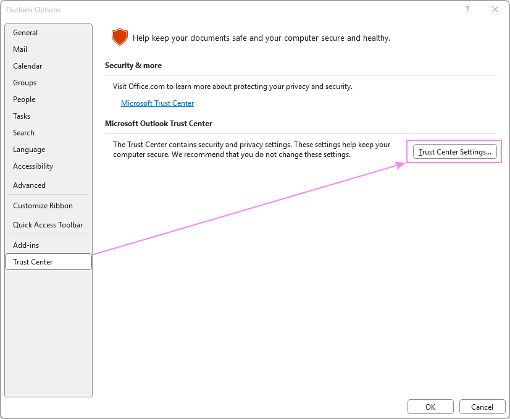Open Customize Ribbon settings
510x419 pixels.
[48, 206]
